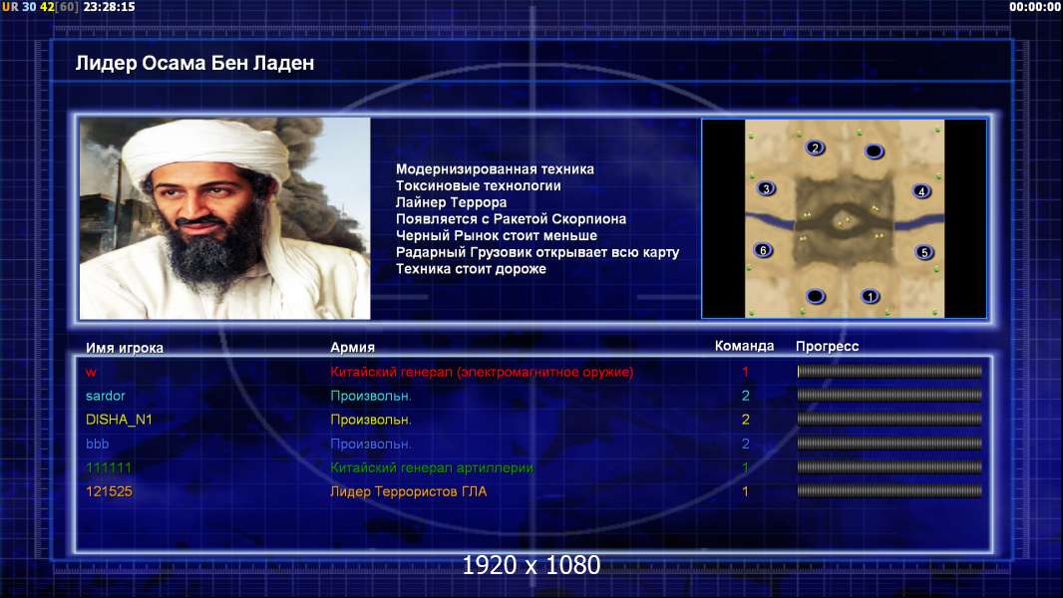1063x598 pixels.
Task: Click trait 'Радарный Грузовик открывает всю карту'
Action: tap(537, 252)
